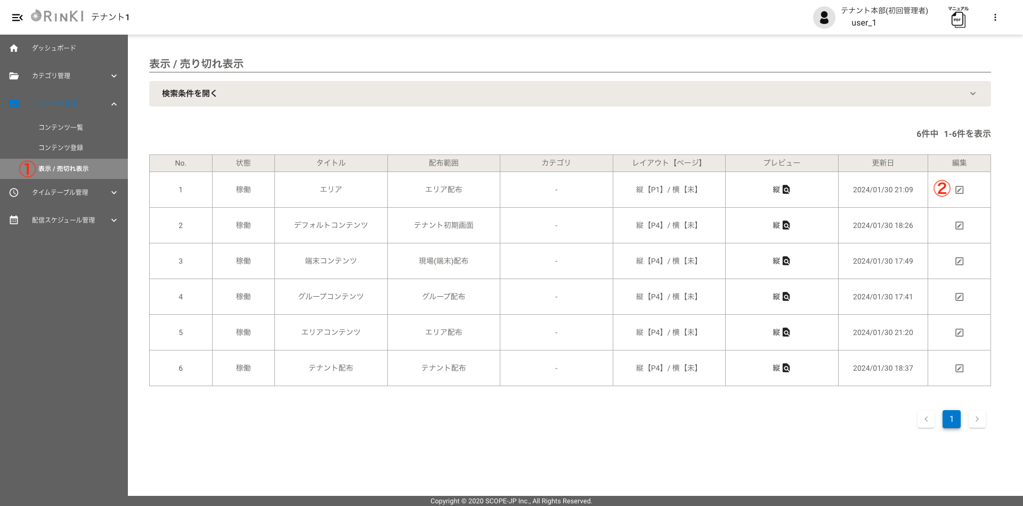
Task: Expand the タイムテーブル管理 sidebar menu
Action: pos(64,193)
